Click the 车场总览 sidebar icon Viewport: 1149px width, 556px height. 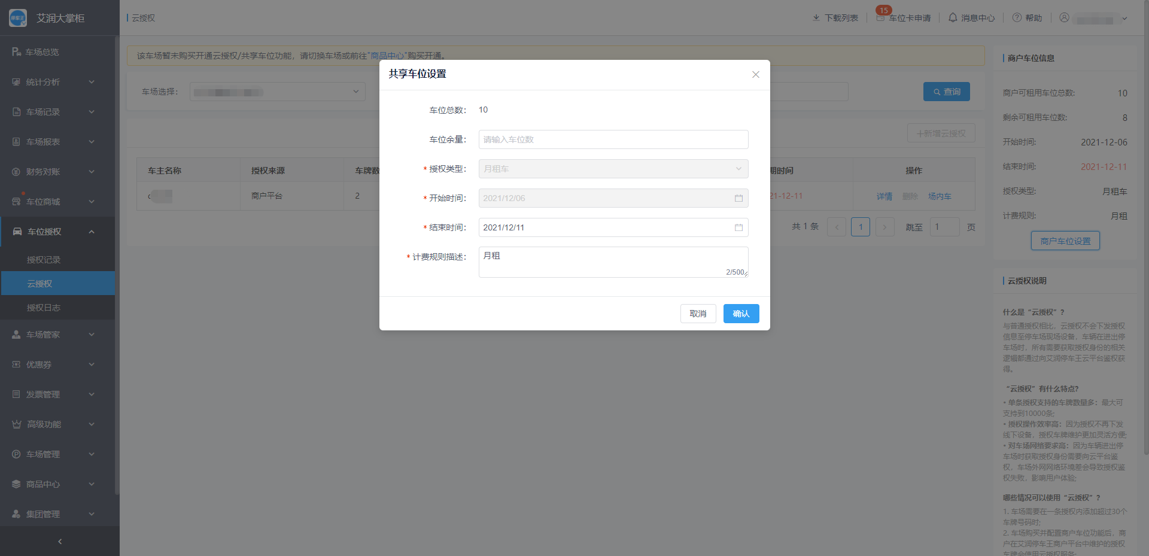pyautogui.click(x=16, y=52)
